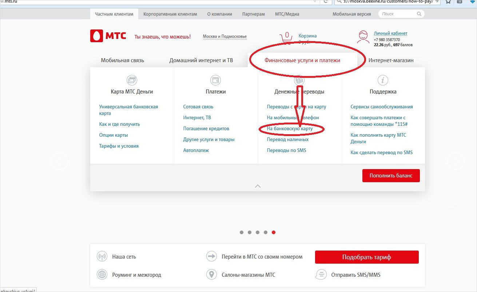The width and height of the screenshot is (477, 292).
Task: Select the first carousel slide dot
Action: pyautogui.click(x=242, y=232)
